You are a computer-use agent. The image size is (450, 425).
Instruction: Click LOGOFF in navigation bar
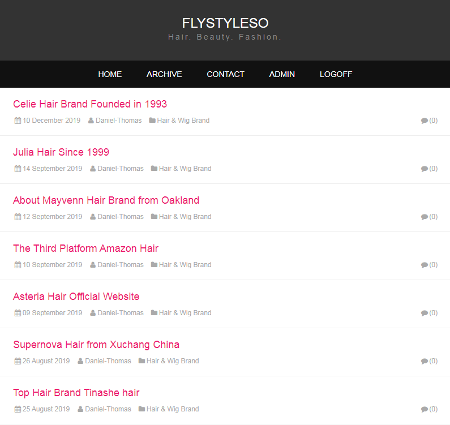click(x=336, y=74)
